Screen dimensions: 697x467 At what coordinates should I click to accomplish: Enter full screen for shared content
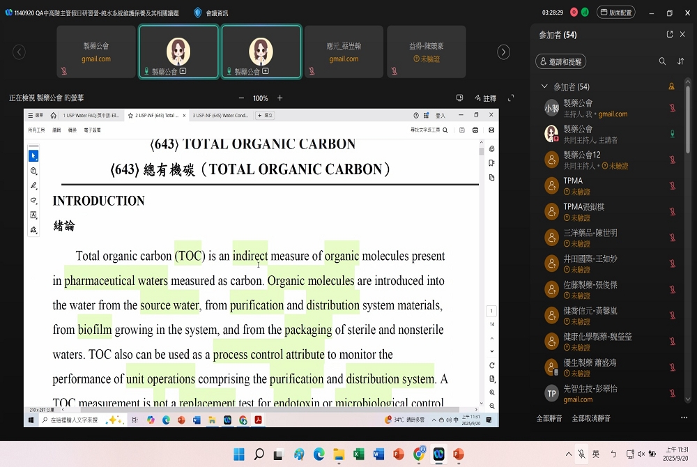click(511, 98)
